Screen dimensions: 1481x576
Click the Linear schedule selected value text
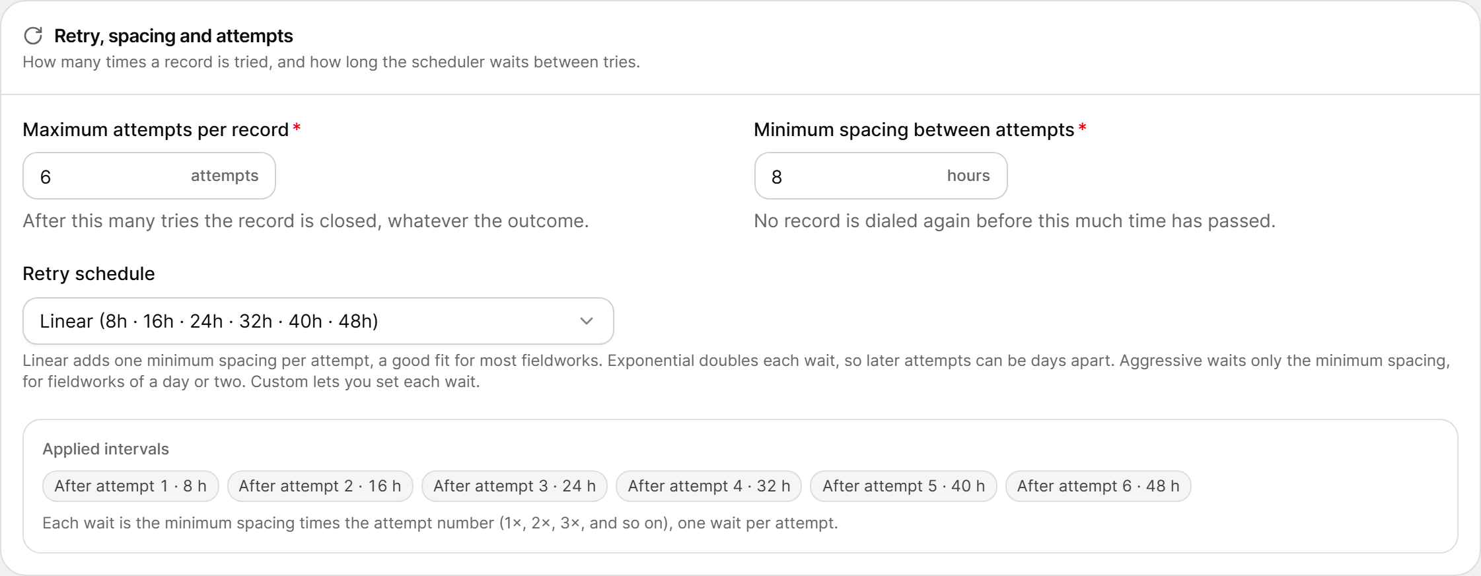point(209,321)
